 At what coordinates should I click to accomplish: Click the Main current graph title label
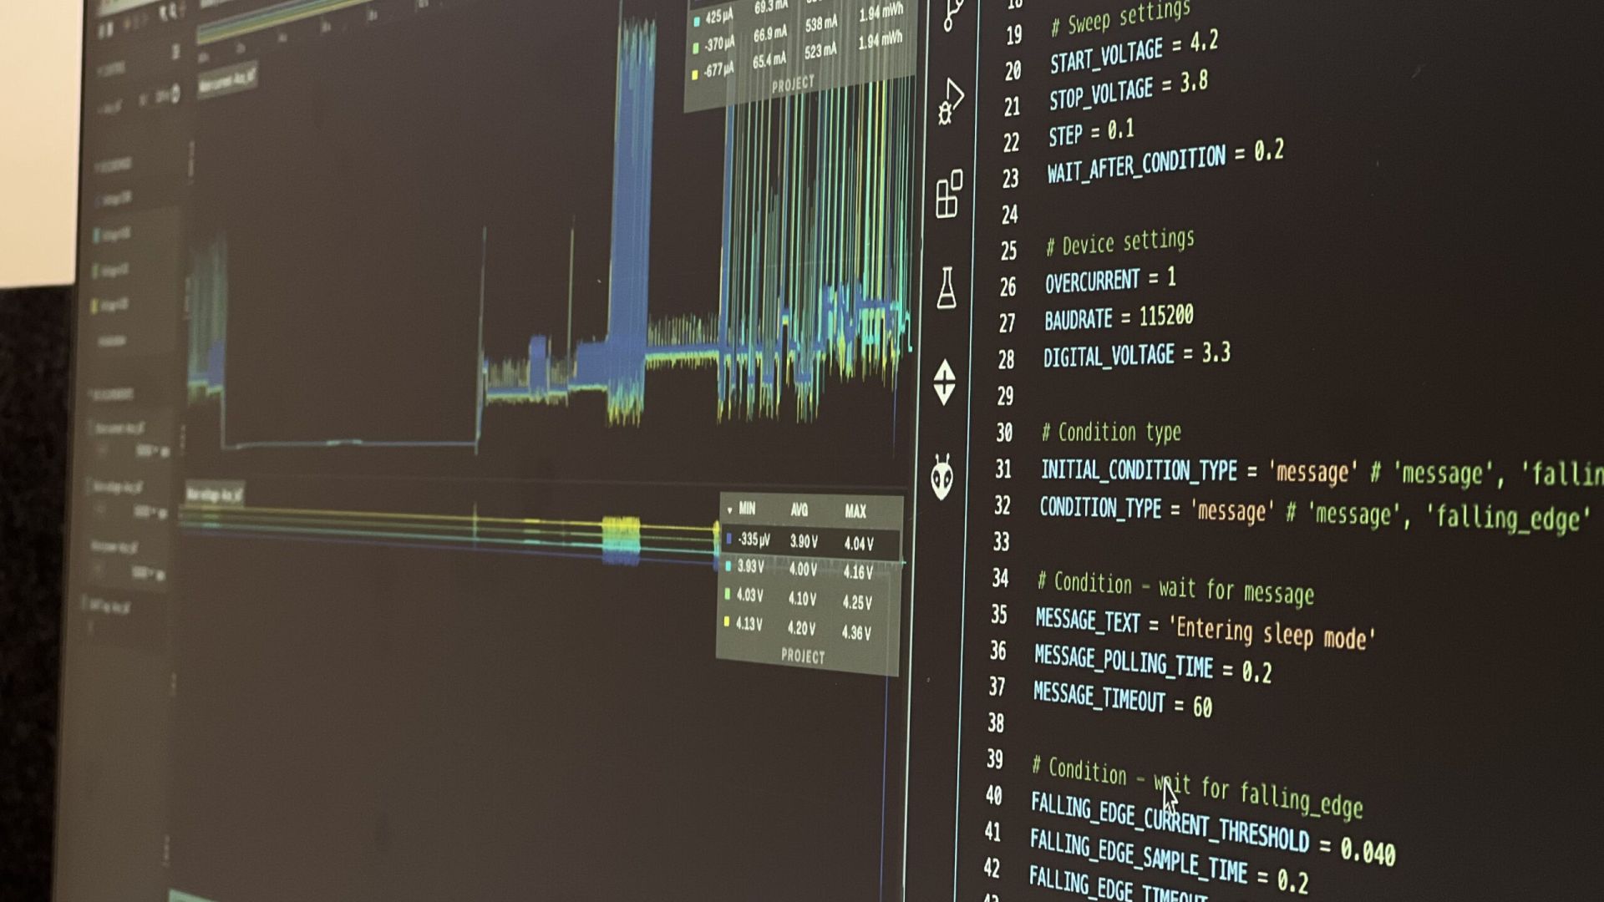(226, 83)
